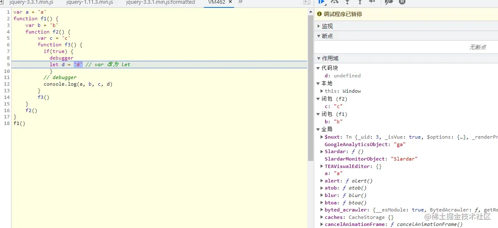This screenshot has height=228, width=498.
Task: Click the console.log(a, b, c, d) code line
Action: click(78, 84)
